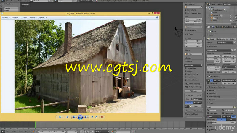Screen dimensions: 237x133
Task: Expand the Display panel
Action: (x=188, y=58)
